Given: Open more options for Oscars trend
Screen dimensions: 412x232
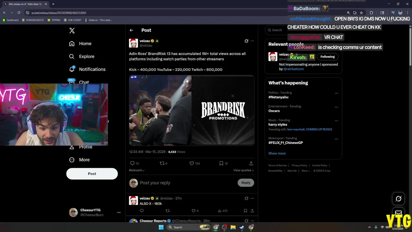Looking at the screenshot, I should coord(336,107).
